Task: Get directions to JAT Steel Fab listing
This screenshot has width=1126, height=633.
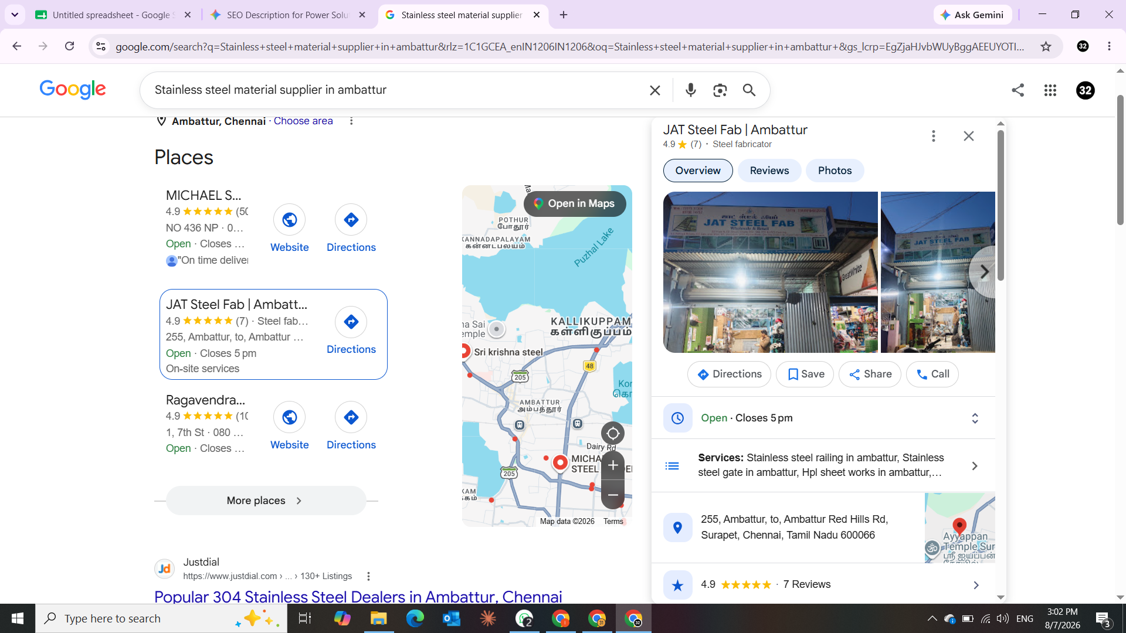Action: [351, 322]
